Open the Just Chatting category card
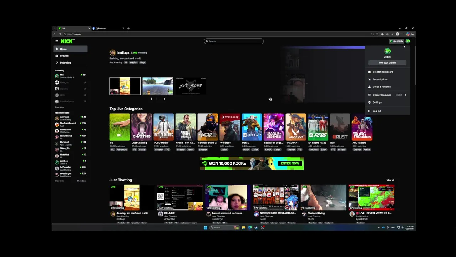Screen dimensions: 456x257 point(142,127)
